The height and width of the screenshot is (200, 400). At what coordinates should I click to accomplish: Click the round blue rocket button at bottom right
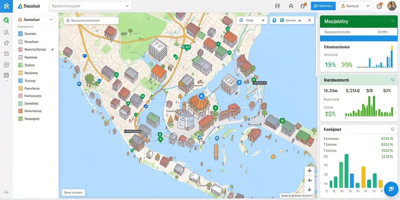click(391, 189)
